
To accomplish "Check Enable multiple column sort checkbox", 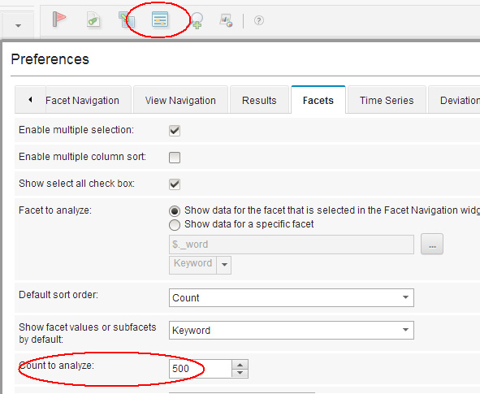I will click(x=175, y=158).
